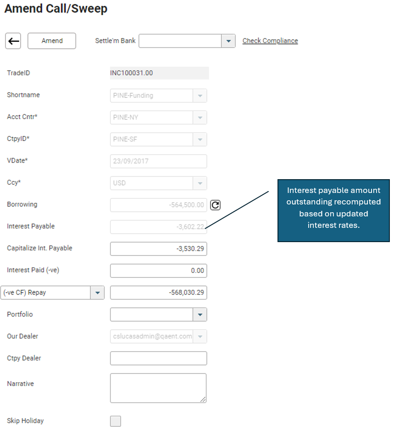Click the Acct Cntr dropdown arrow
The height and width of the screenshot is (430, 394).
[x=200, y=118]
